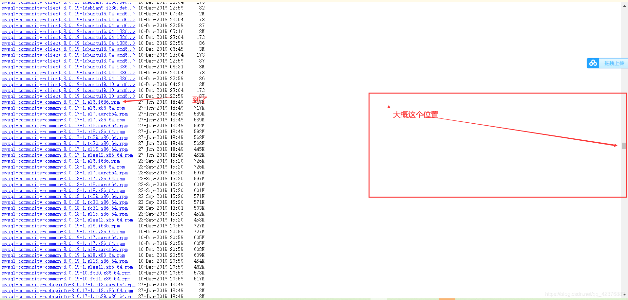Open common-8.0.19-1.el7.aarch64.rpm link

tap(65, 238)
